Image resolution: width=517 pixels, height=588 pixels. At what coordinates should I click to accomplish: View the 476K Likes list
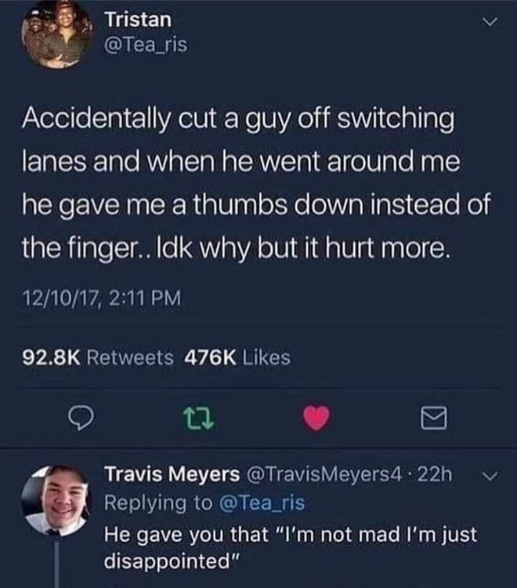tap(237, 358)
